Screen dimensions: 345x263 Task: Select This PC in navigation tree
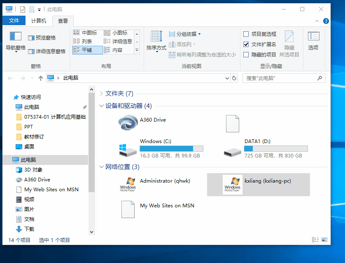pyautogui.click(x=46, y=160)
